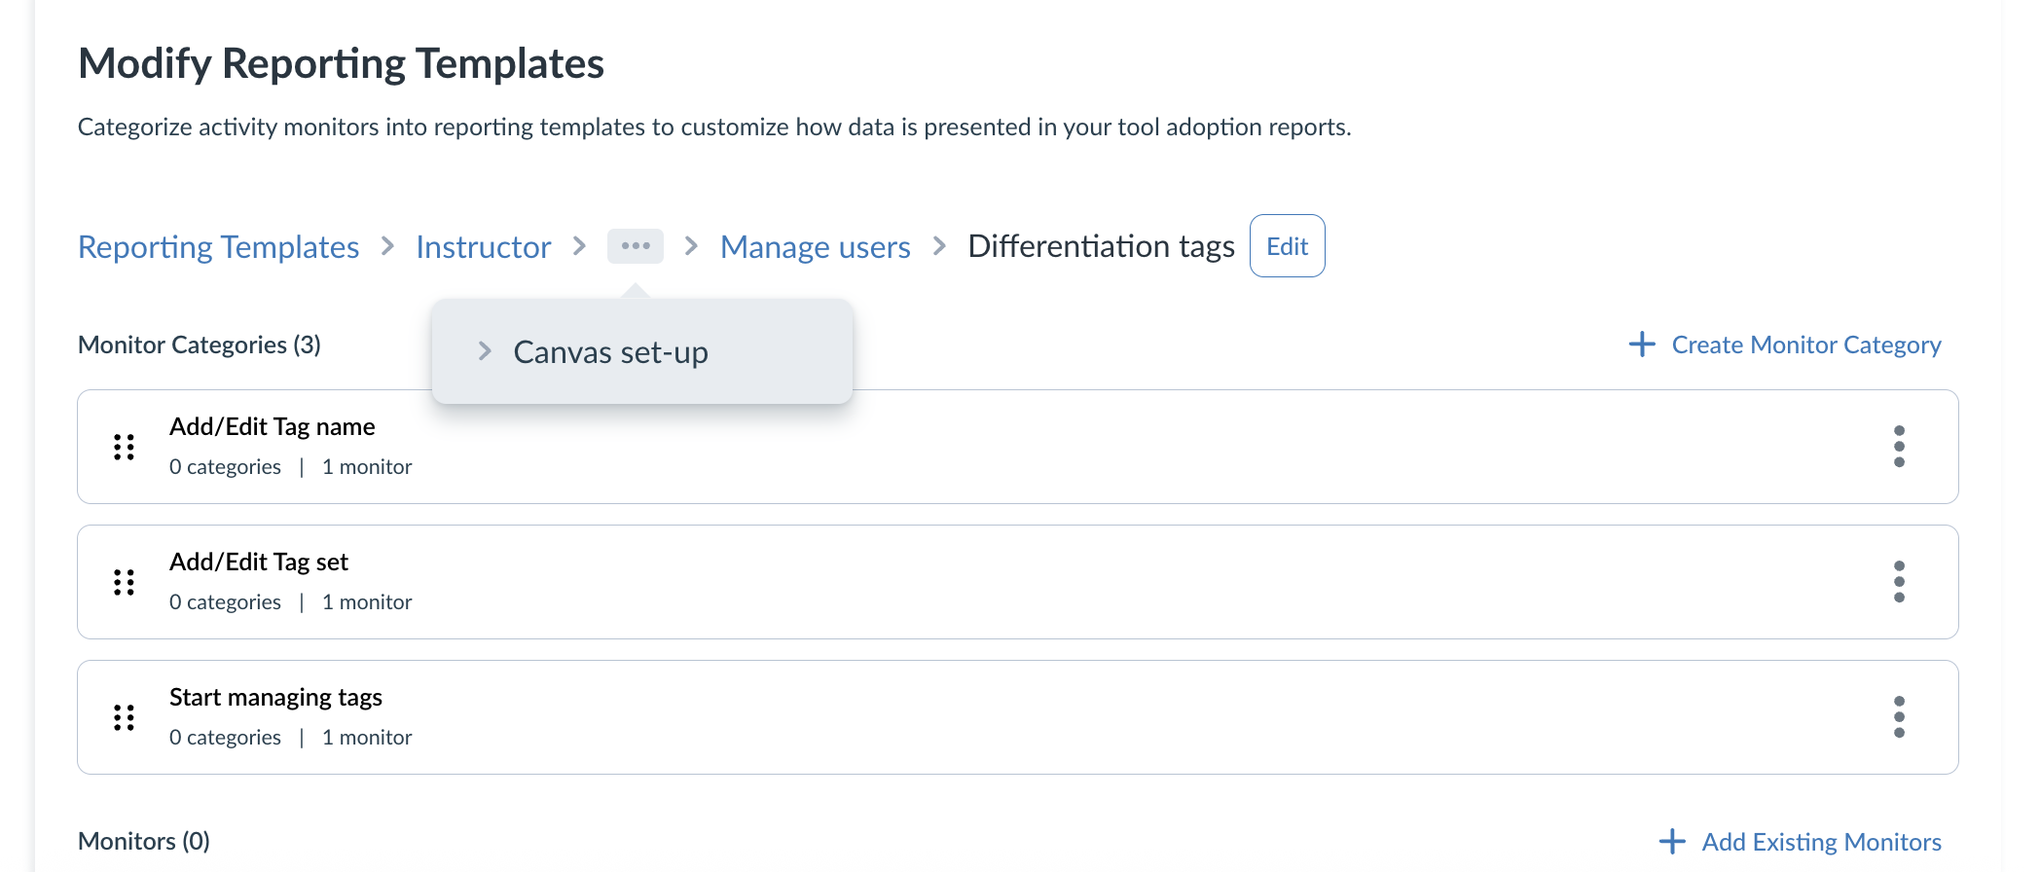Open the Add/Edit Tag set category

point(1018,582)
